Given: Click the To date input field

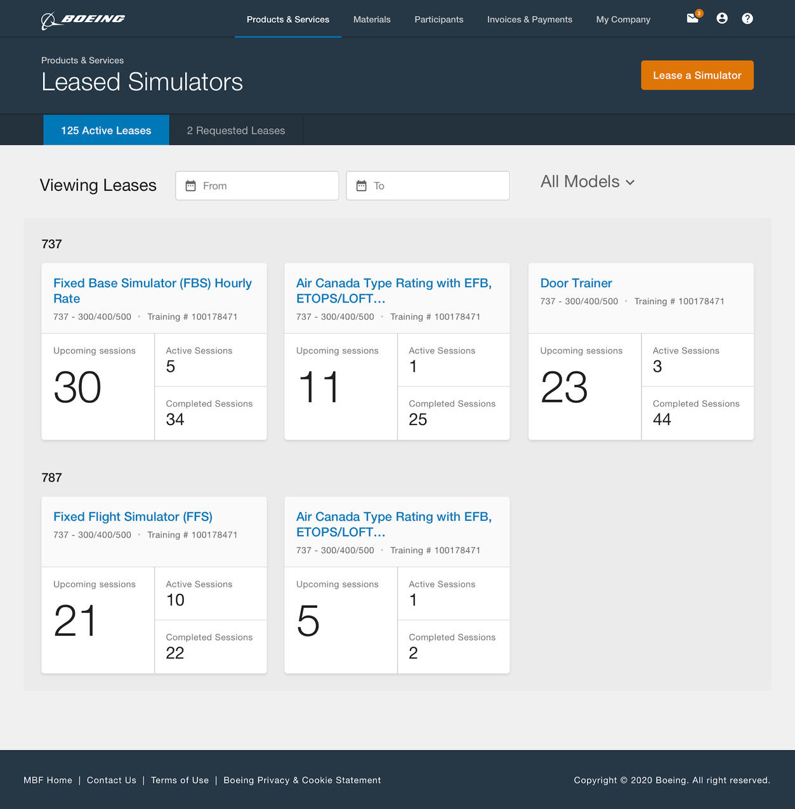Looking at the screenshot, I should click(x=438, y=186).
